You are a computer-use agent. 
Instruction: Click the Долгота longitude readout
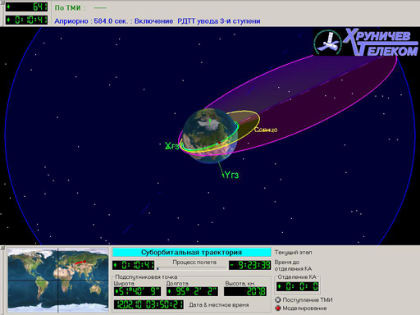click(x=192, y=291)
